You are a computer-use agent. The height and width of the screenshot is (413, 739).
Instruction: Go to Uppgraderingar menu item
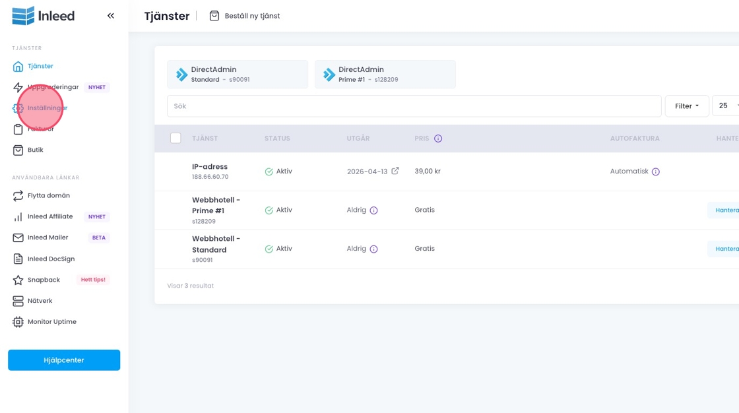53,87
